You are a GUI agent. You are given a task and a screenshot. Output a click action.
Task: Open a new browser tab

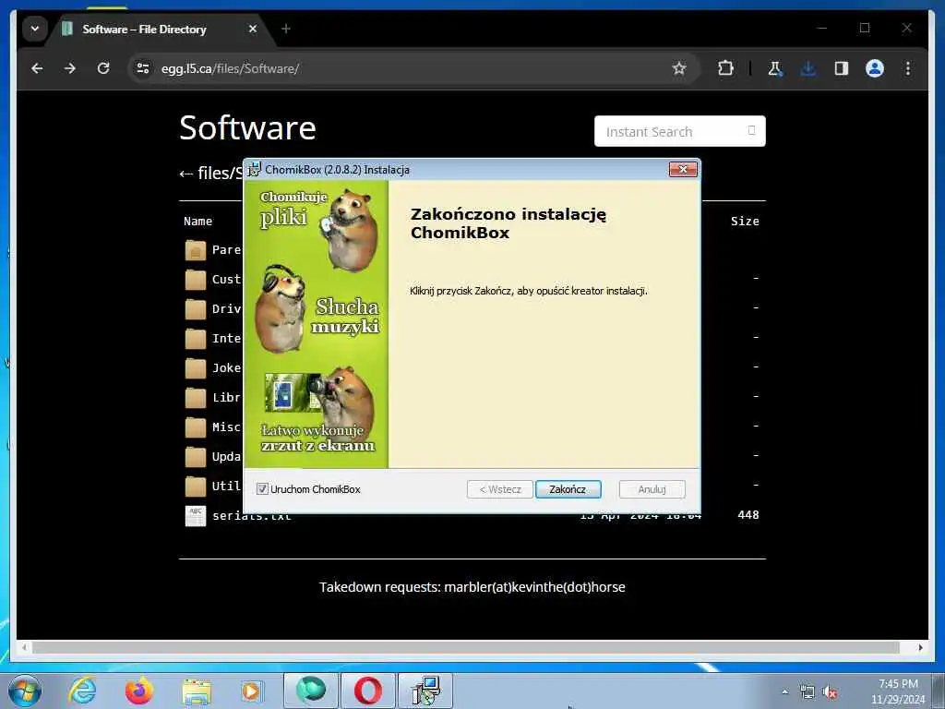click(286, 29)
